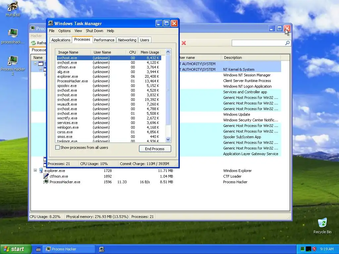The height and width of the screenshot is (254, 339).
Task: Click the black tray icon
Action: [308, 249]
